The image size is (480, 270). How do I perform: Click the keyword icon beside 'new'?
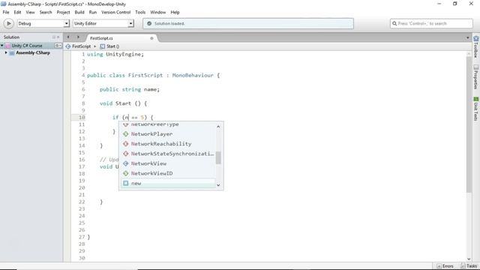pyautogui.click(x=125, y=183)
